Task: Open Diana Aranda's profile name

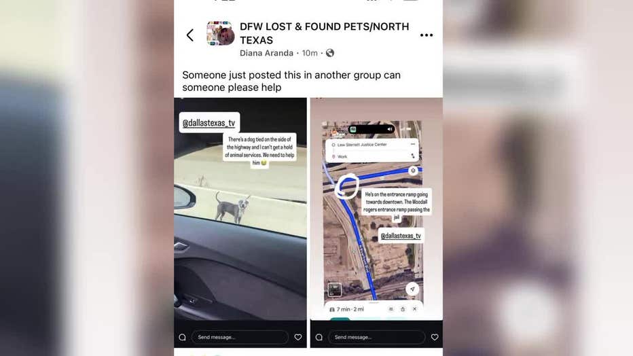Action: pos(266,53)
